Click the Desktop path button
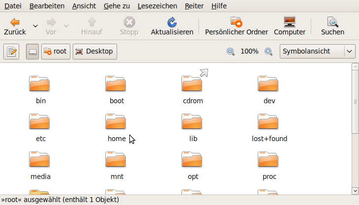Viewport: 359px width, 205px height. point(95,52)
